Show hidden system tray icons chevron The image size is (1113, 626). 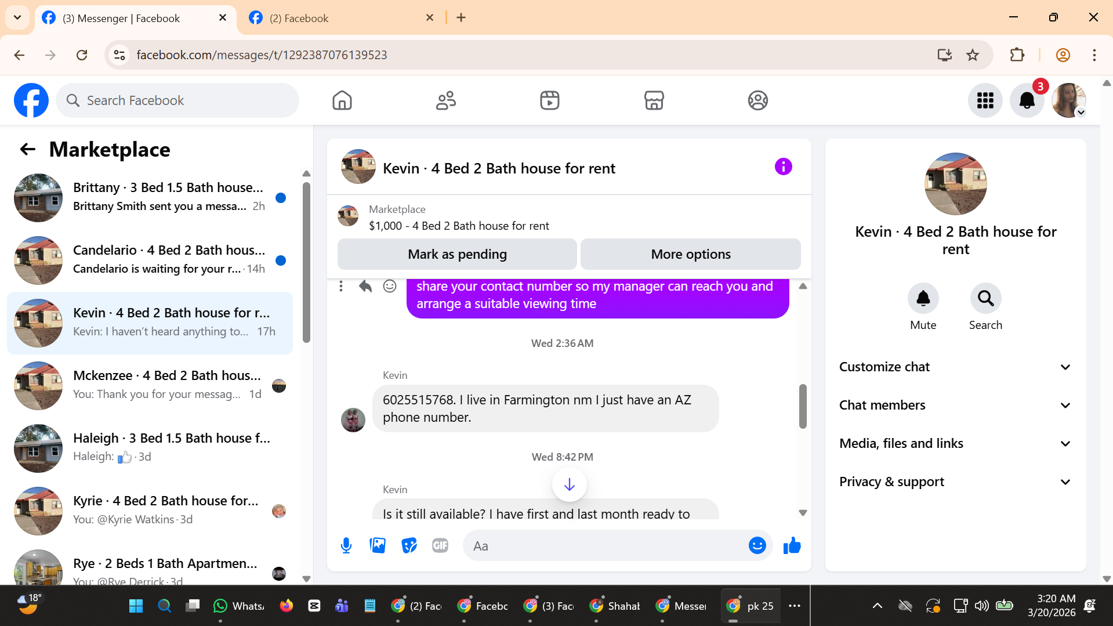pyautogui.click(x=877, y=606)
